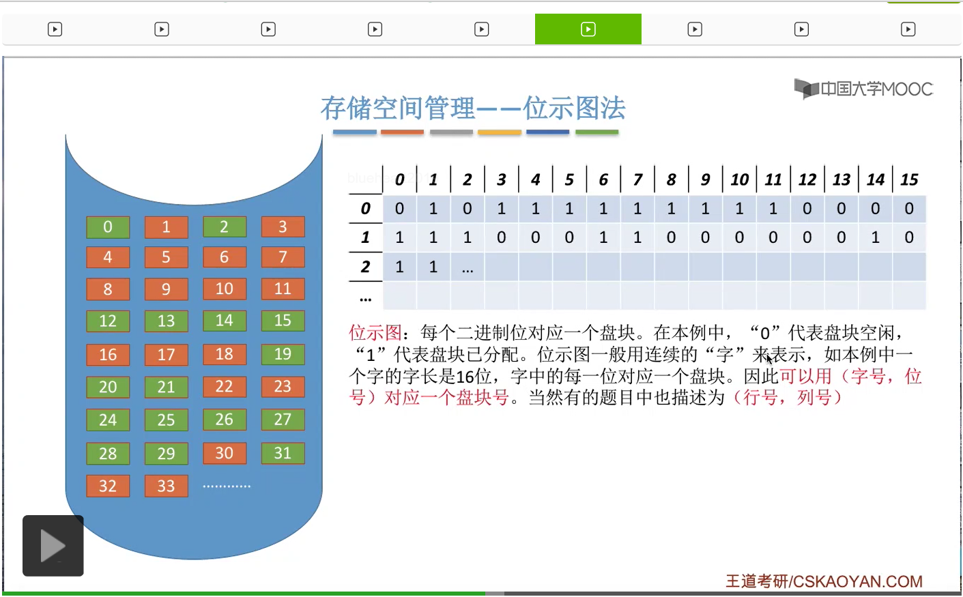Click green disk block 15
Image resolution: width=963 pixels, height=597 pixels.
click(x=283, y=321)
